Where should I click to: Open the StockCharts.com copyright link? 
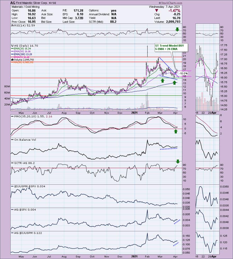(x=171, y=3)
